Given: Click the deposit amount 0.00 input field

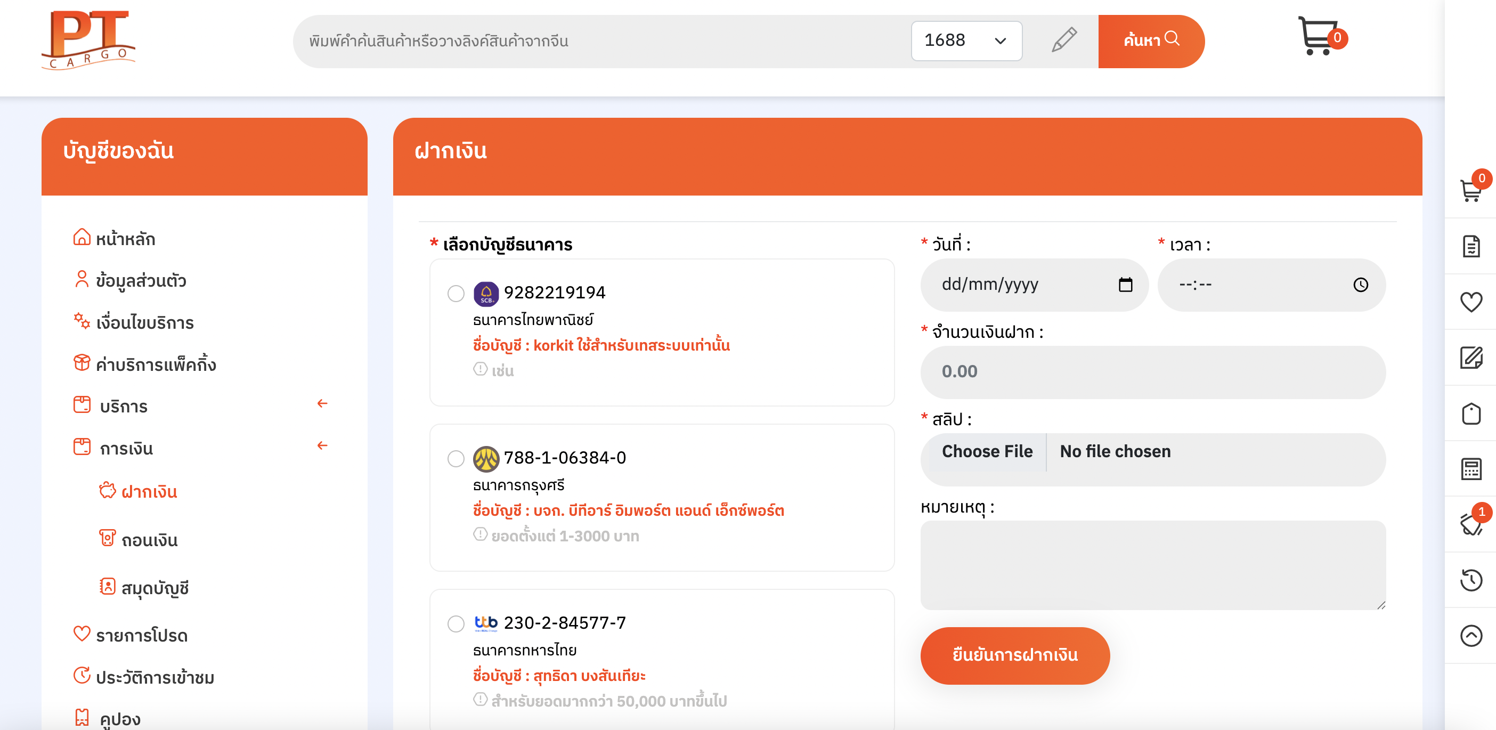Looking at the screenshot, I should point(1152,372).
